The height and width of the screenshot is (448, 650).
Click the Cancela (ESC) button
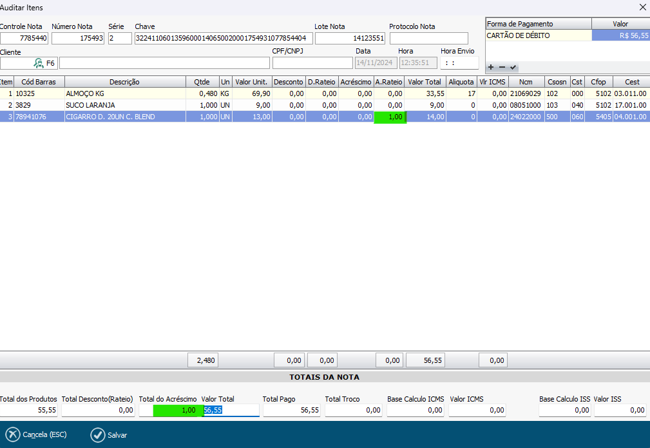tap(37, 434)
